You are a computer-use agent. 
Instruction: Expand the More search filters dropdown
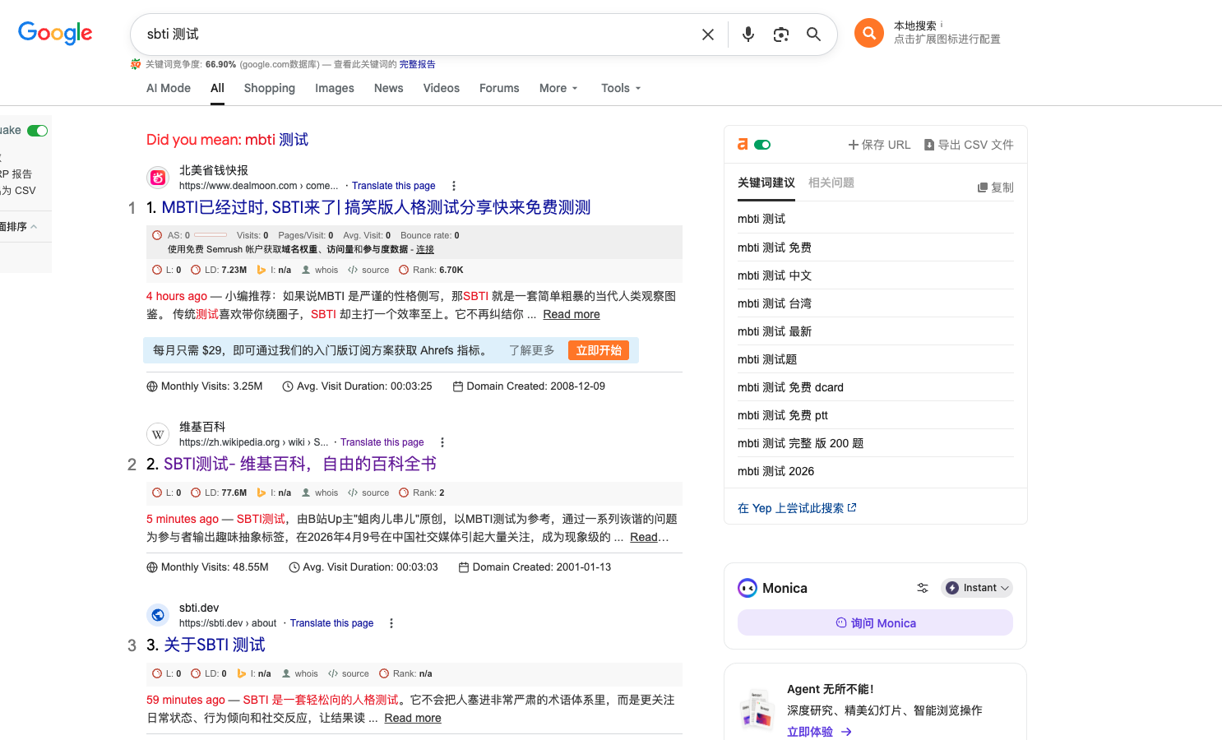[x=558, y=88]
